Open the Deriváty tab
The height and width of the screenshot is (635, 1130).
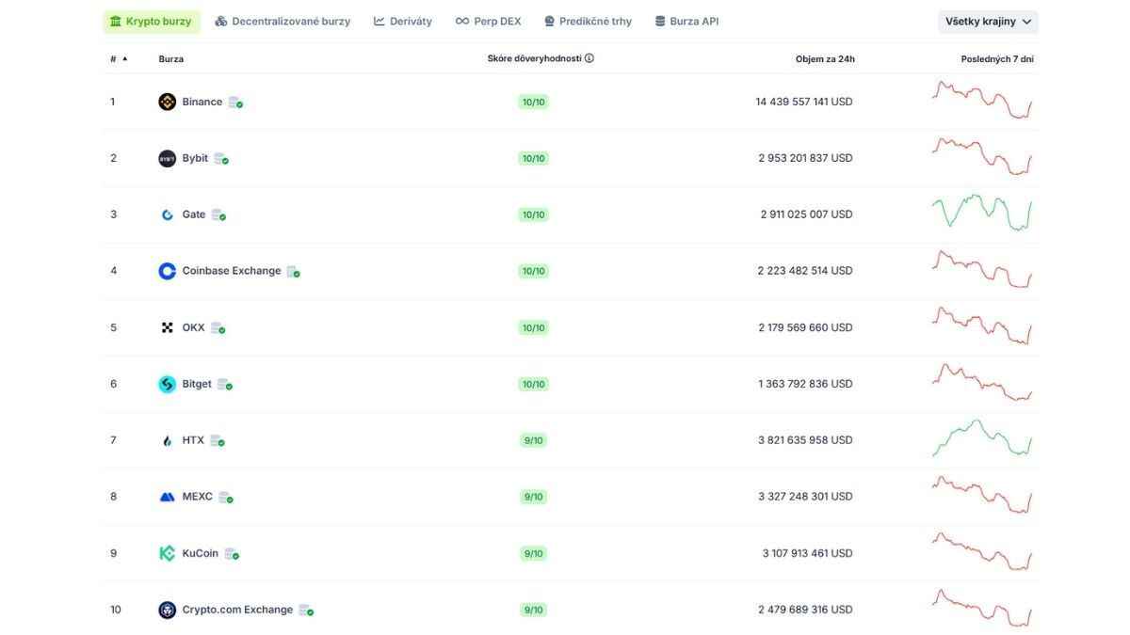coord(402,22)
